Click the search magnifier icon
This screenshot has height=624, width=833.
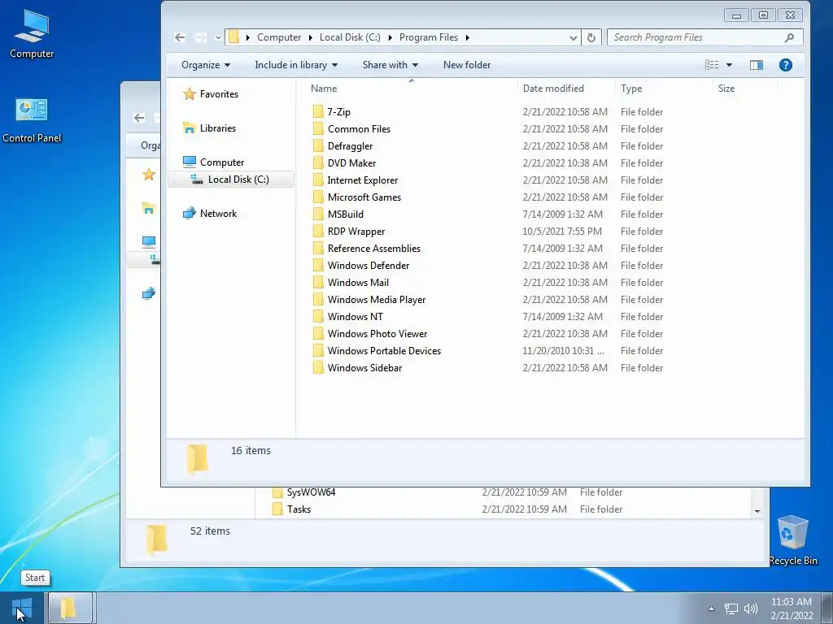789,37
